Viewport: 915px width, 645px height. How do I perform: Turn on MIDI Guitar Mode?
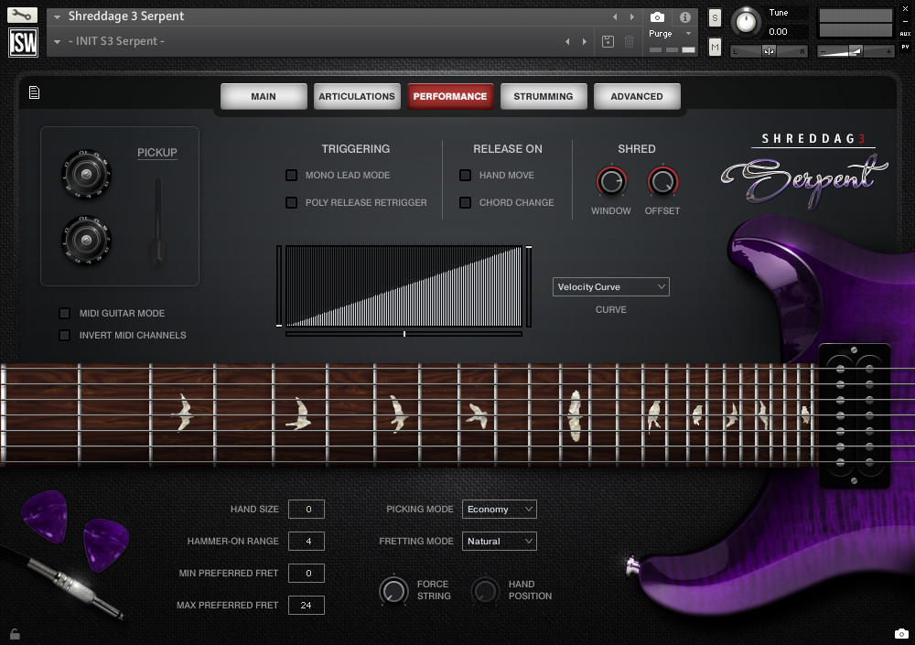(65, 313)
